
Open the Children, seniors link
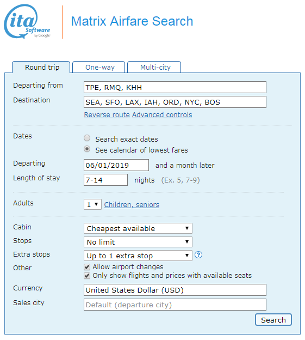tap(132, 204)
